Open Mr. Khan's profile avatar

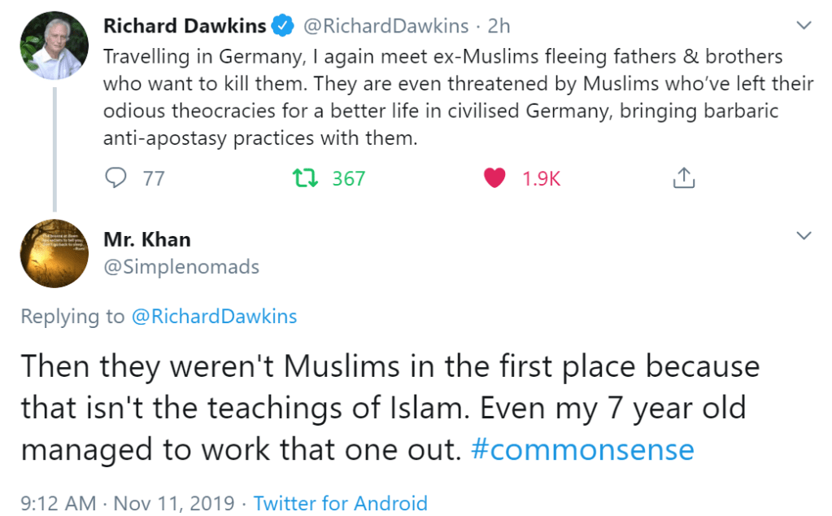coord(54,254)
